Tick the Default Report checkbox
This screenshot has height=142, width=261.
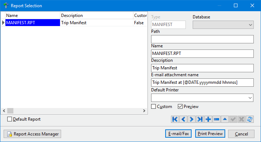pyautogui.click(x=10, y=119)
